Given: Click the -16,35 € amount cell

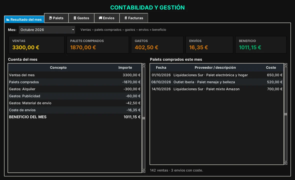Looking at the screenshot, I should pyautogui.click(x=133, y=110).
